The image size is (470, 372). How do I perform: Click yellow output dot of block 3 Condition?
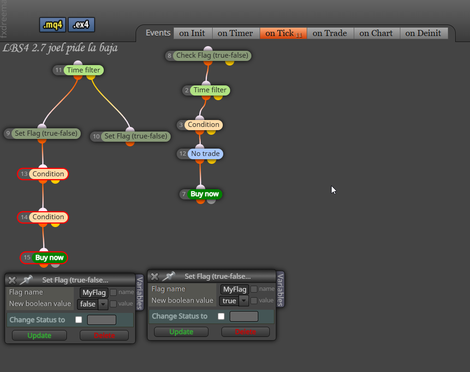211,132
